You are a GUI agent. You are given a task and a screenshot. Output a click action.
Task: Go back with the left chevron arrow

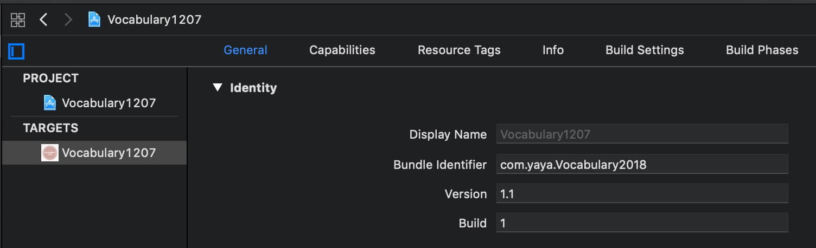[44, 20]
